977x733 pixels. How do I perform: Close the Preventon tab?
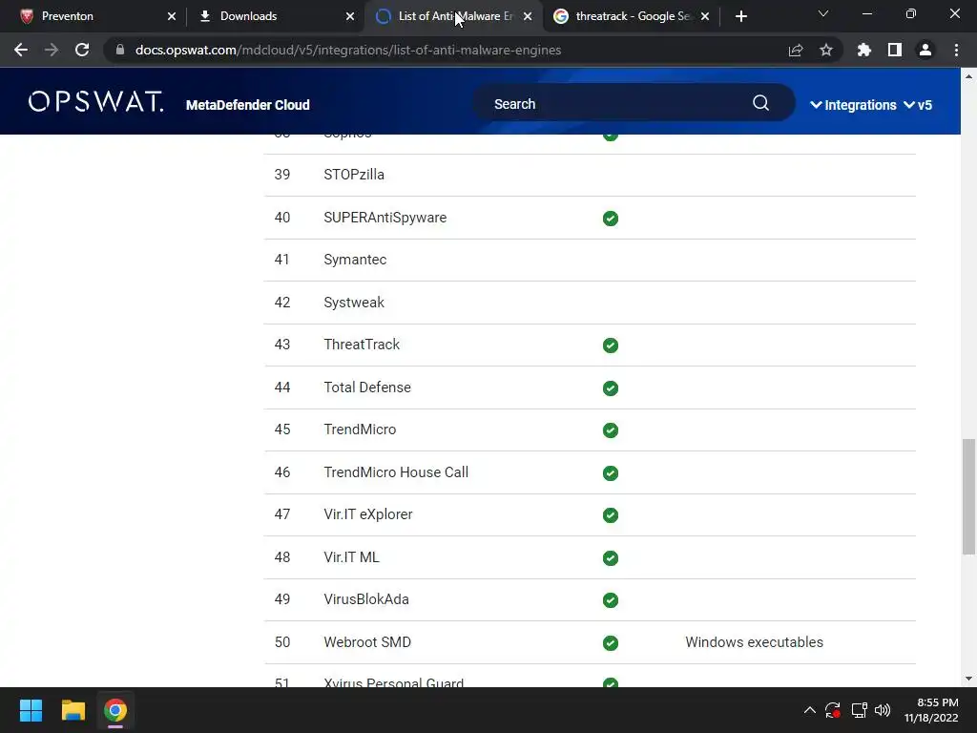pyautogui.click(x=172, y=17)
